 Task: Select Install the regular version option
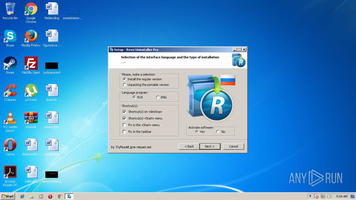(142, 79)
